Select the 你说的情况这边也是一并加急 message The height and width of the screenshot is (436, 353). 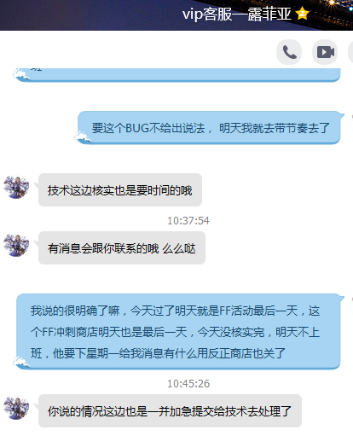170,410
